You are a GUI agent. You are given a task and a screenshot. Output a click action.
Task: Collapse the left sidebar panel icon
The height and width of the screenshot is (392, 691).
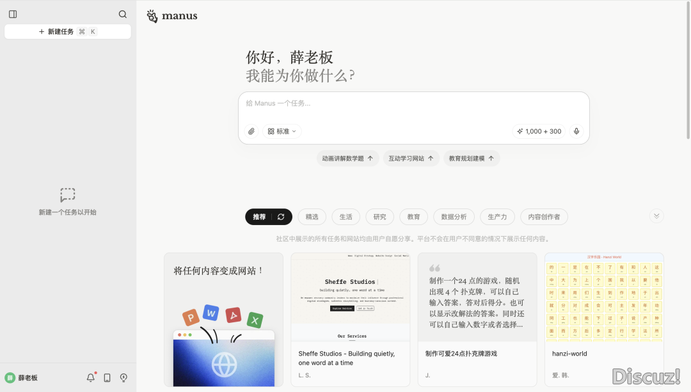[13, 14]
